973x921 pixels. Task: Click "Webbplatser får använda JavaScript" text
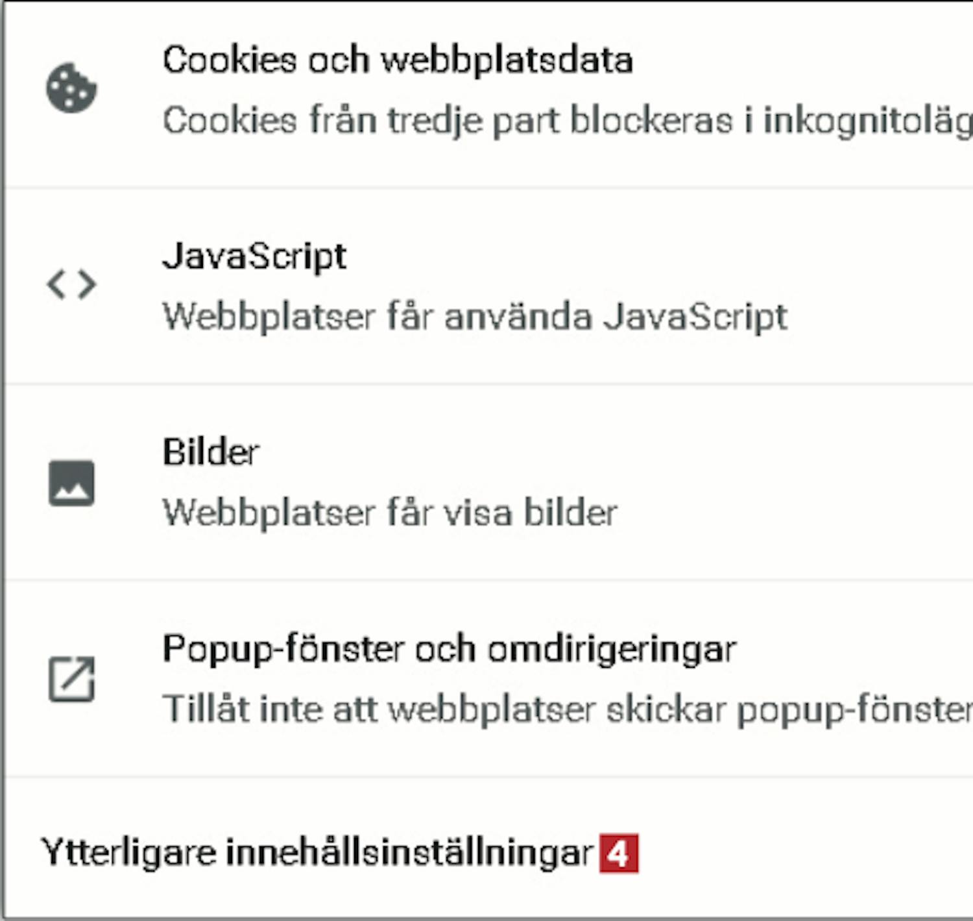point(475,317)
